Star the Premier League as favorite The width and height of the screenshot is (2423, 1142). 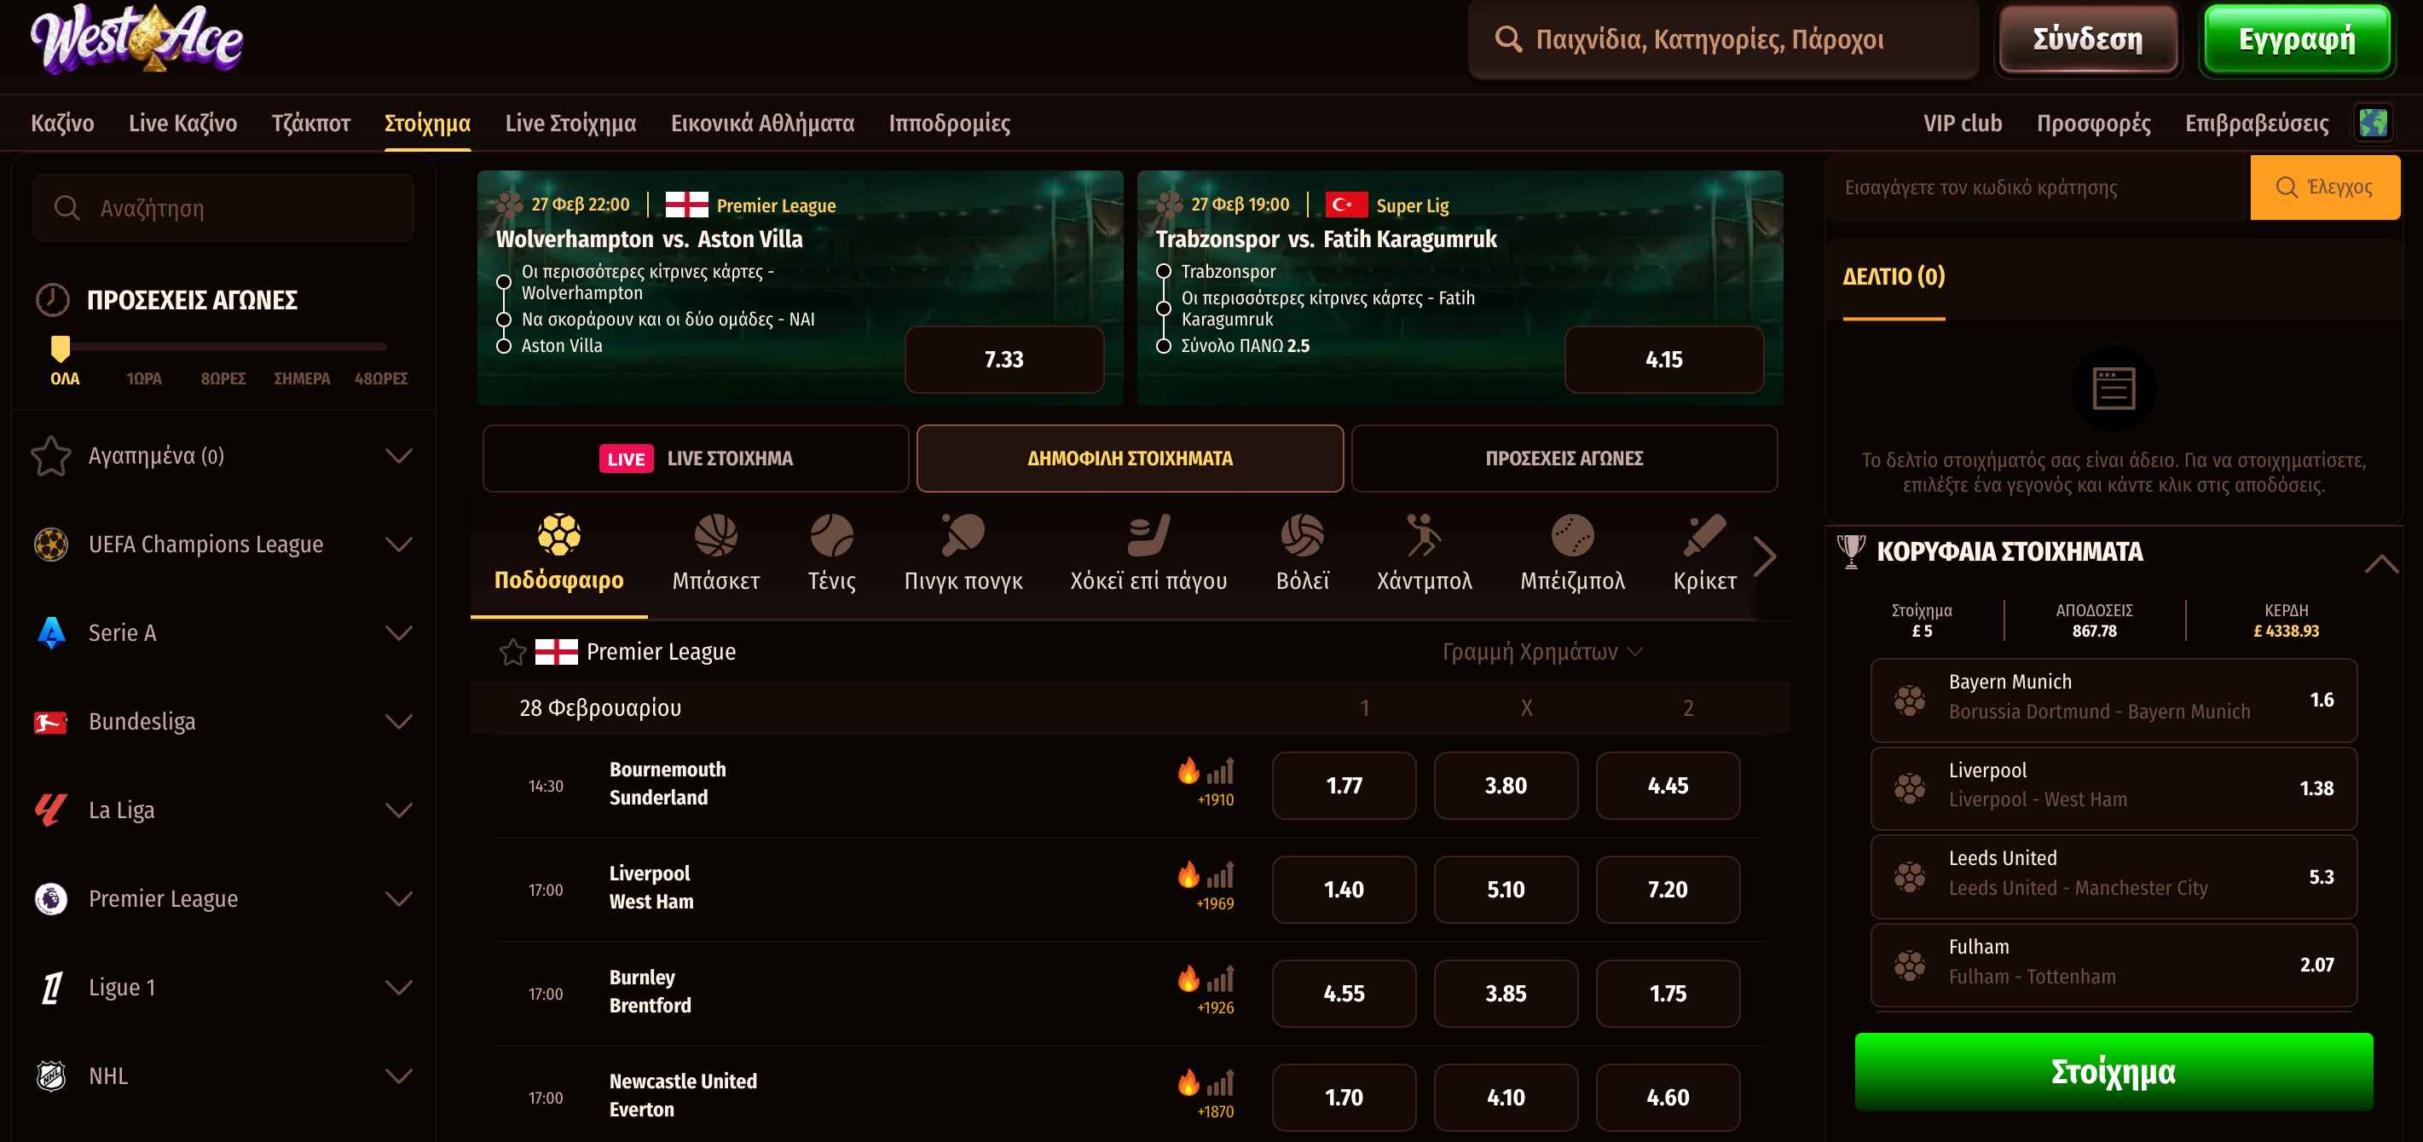coord(512,651)
